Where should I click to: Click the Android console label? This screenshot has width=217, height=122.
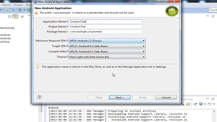(x=53, y=108)
